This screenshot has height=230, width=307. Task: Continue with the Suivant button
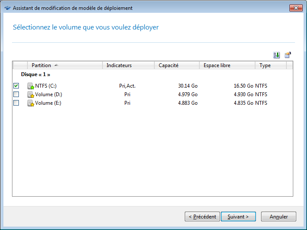click(238, 216)
